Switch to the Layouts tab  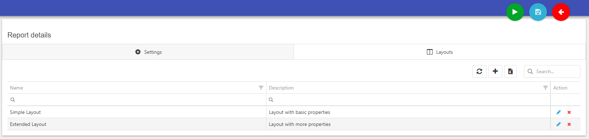tap(440, 52)
